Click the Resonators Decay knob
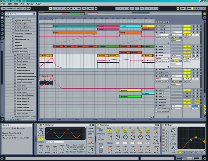The width and height of the screenshot is (208, 161). 110,137
